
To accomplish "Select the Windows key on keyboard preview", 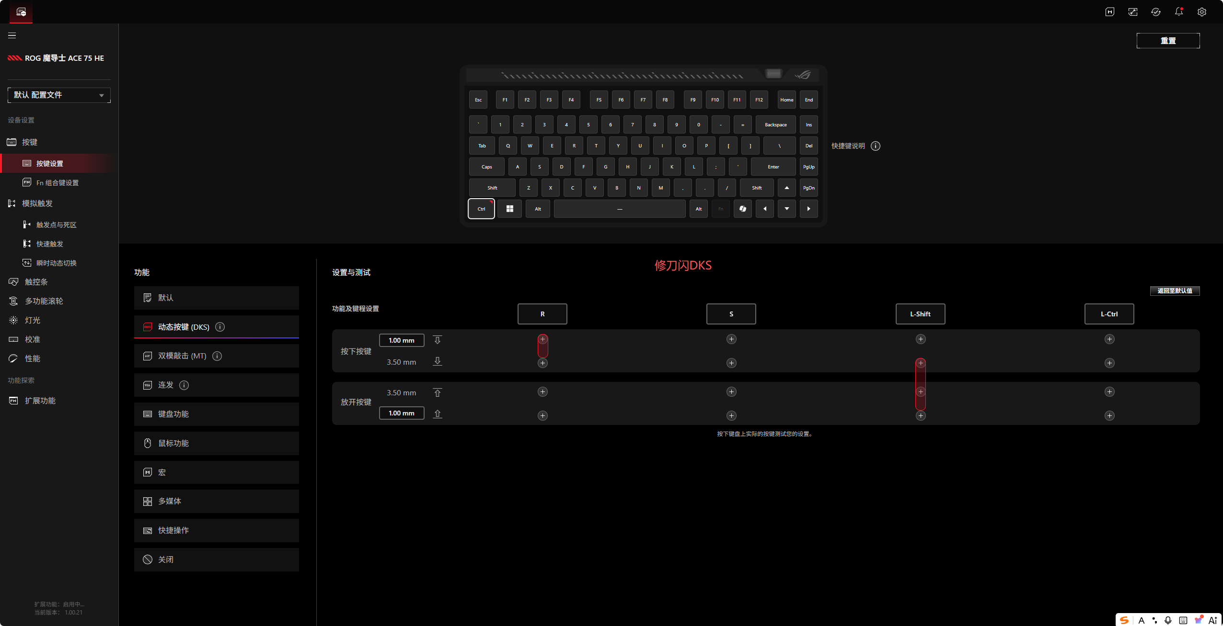I will tap(510, 209).
